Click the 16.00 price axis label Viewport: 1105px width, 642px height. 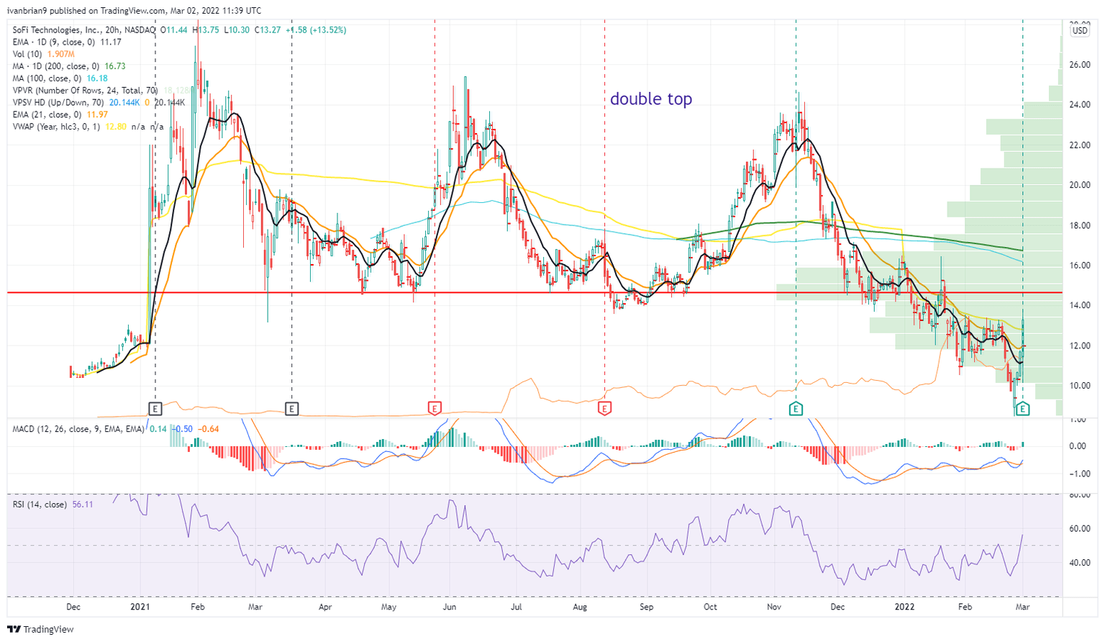click(x=1079, y=266)
